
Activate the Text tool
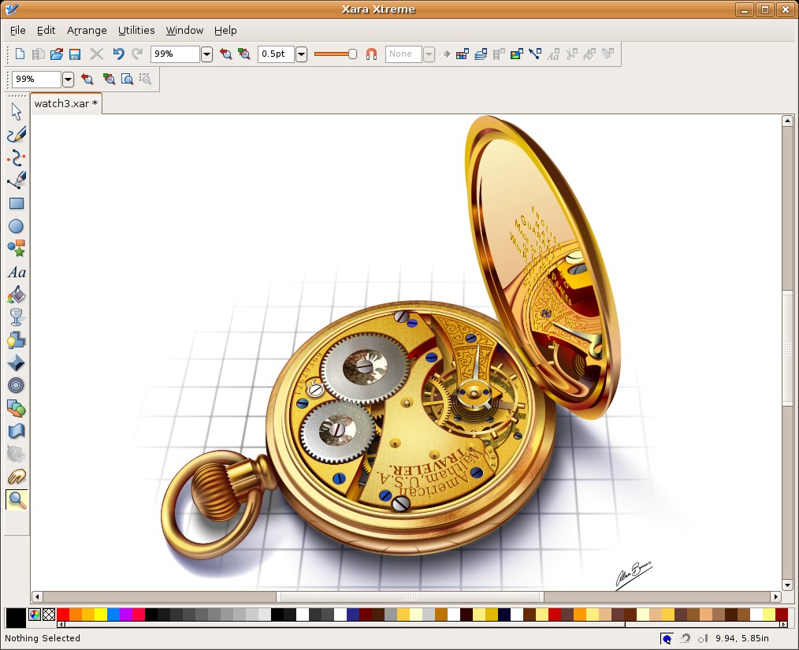(16, 272)
